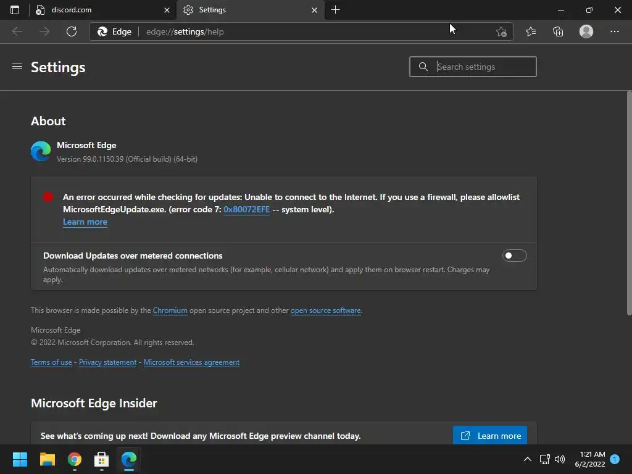Close the Settings tab
Image resolution: width=632 pixels, height=474 pixels.
coord(314,10)
